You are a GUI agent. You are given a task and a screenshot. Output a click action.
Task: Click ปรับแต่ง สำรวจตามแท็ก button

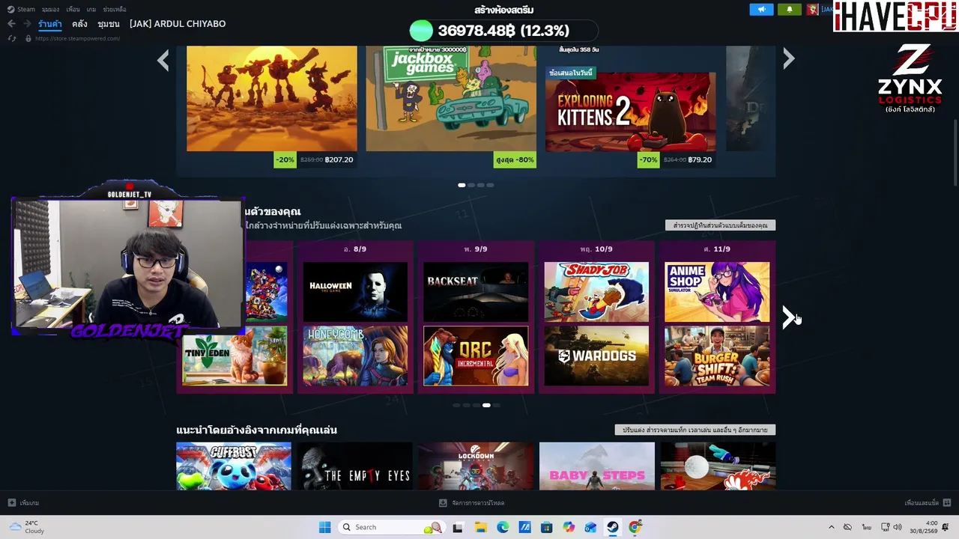click(695, 430)
